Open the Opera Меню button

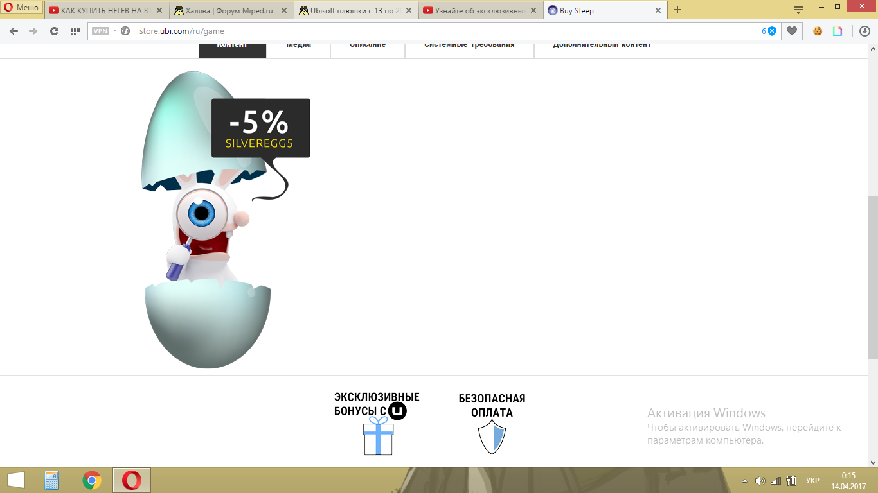coord(22,8)
